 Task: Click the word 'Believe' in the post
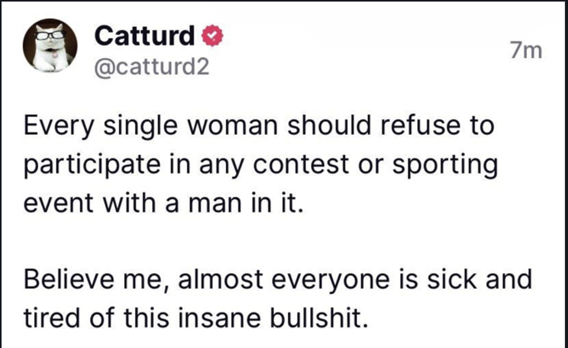point(69,280)
